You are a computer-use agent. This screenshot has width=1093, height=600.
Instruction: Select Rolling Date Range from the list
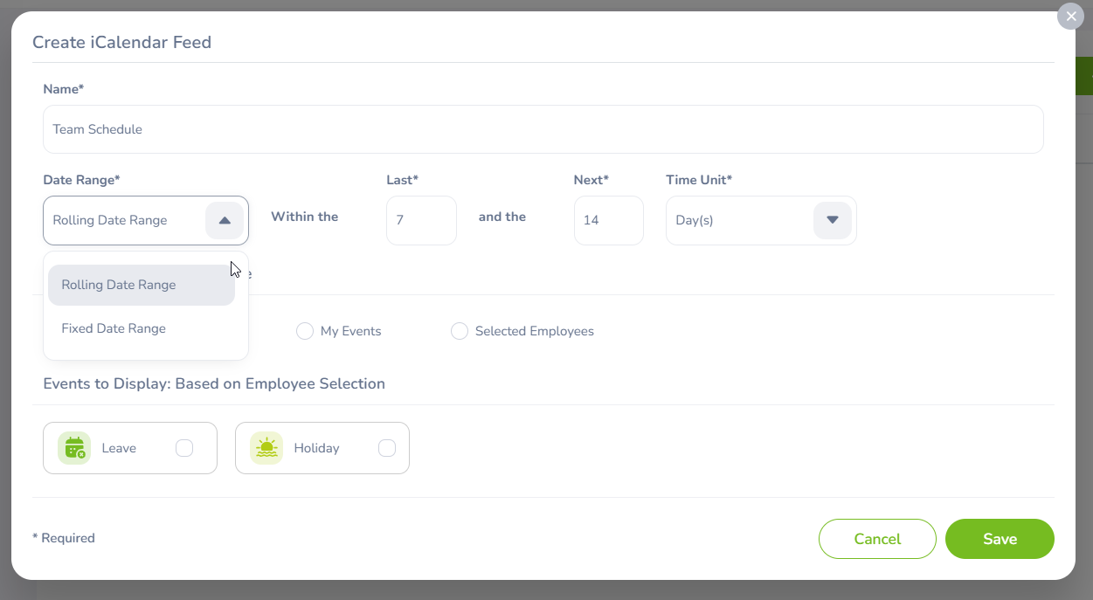click(119, 285)
